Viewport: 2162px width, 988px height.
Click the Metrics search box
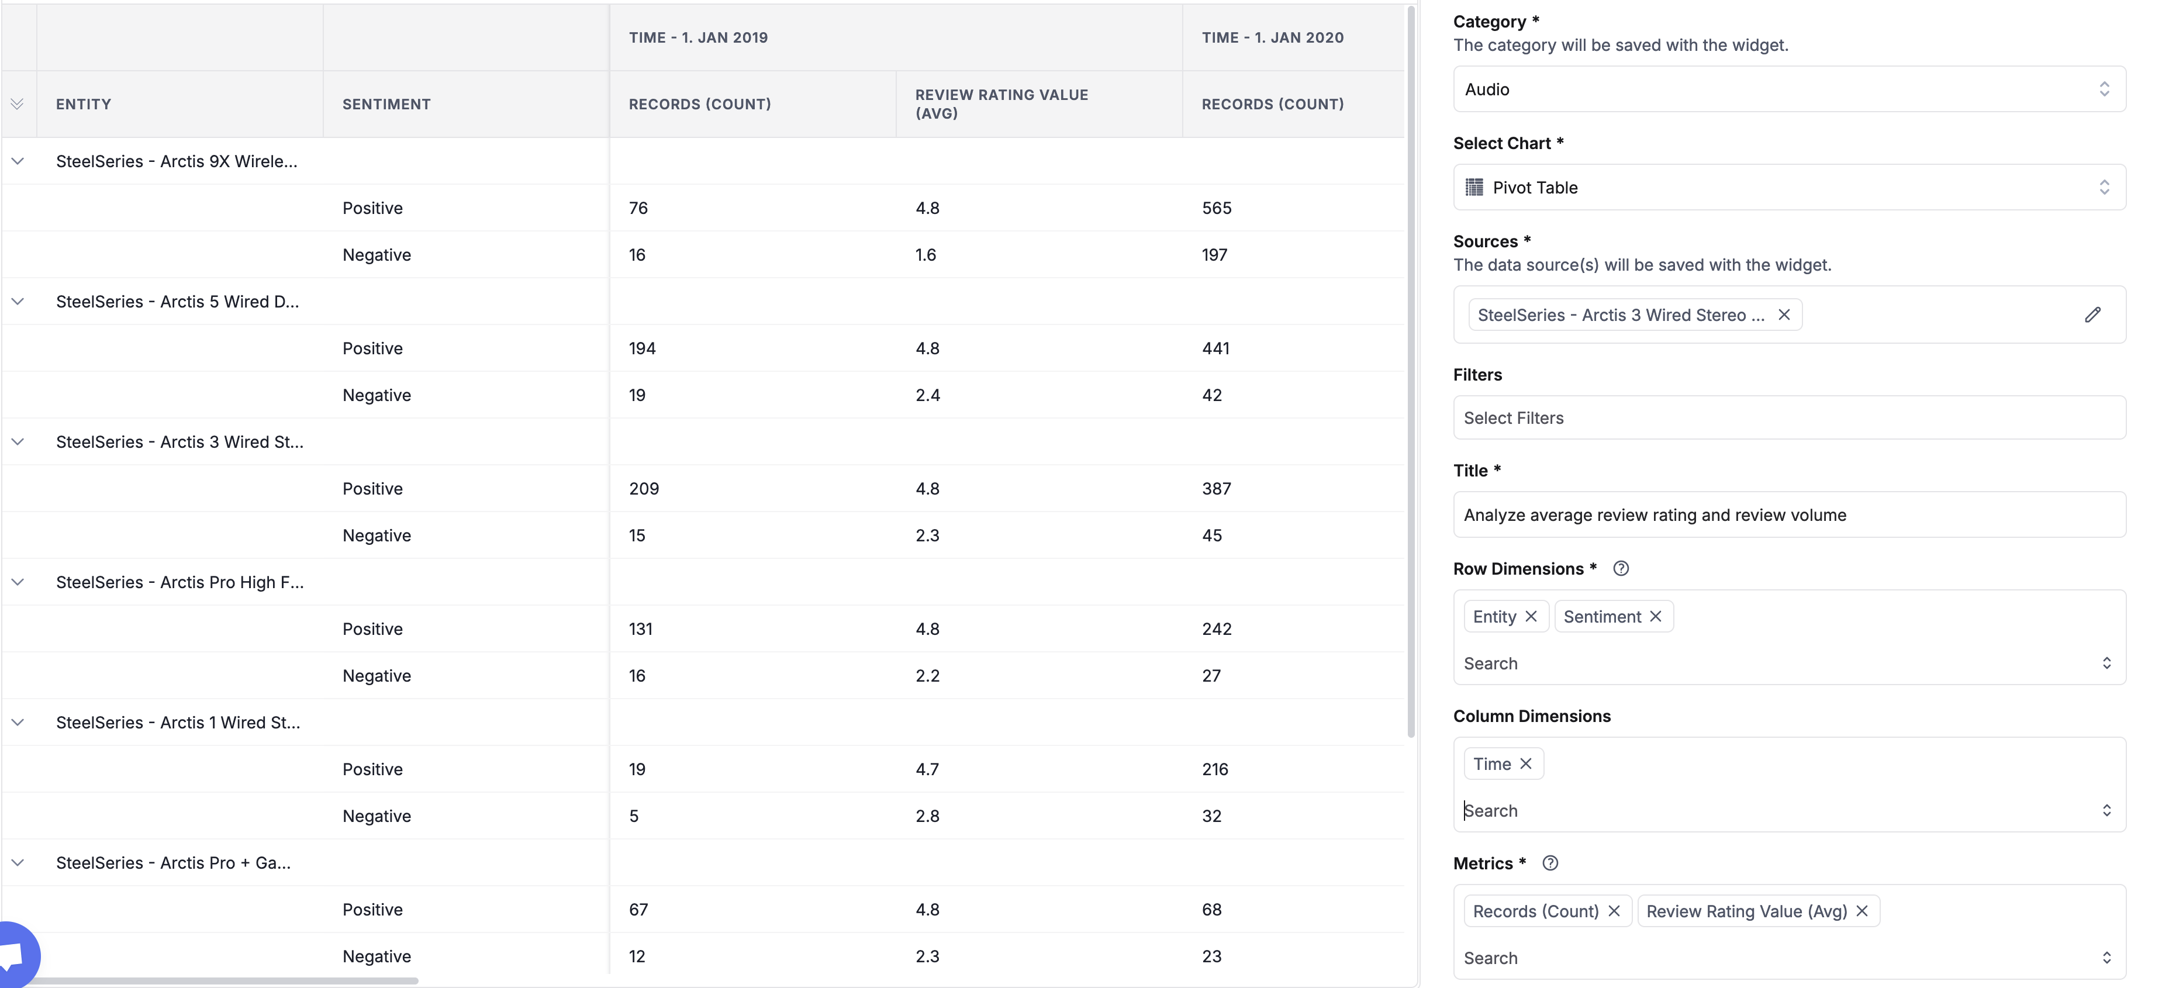1779,958
